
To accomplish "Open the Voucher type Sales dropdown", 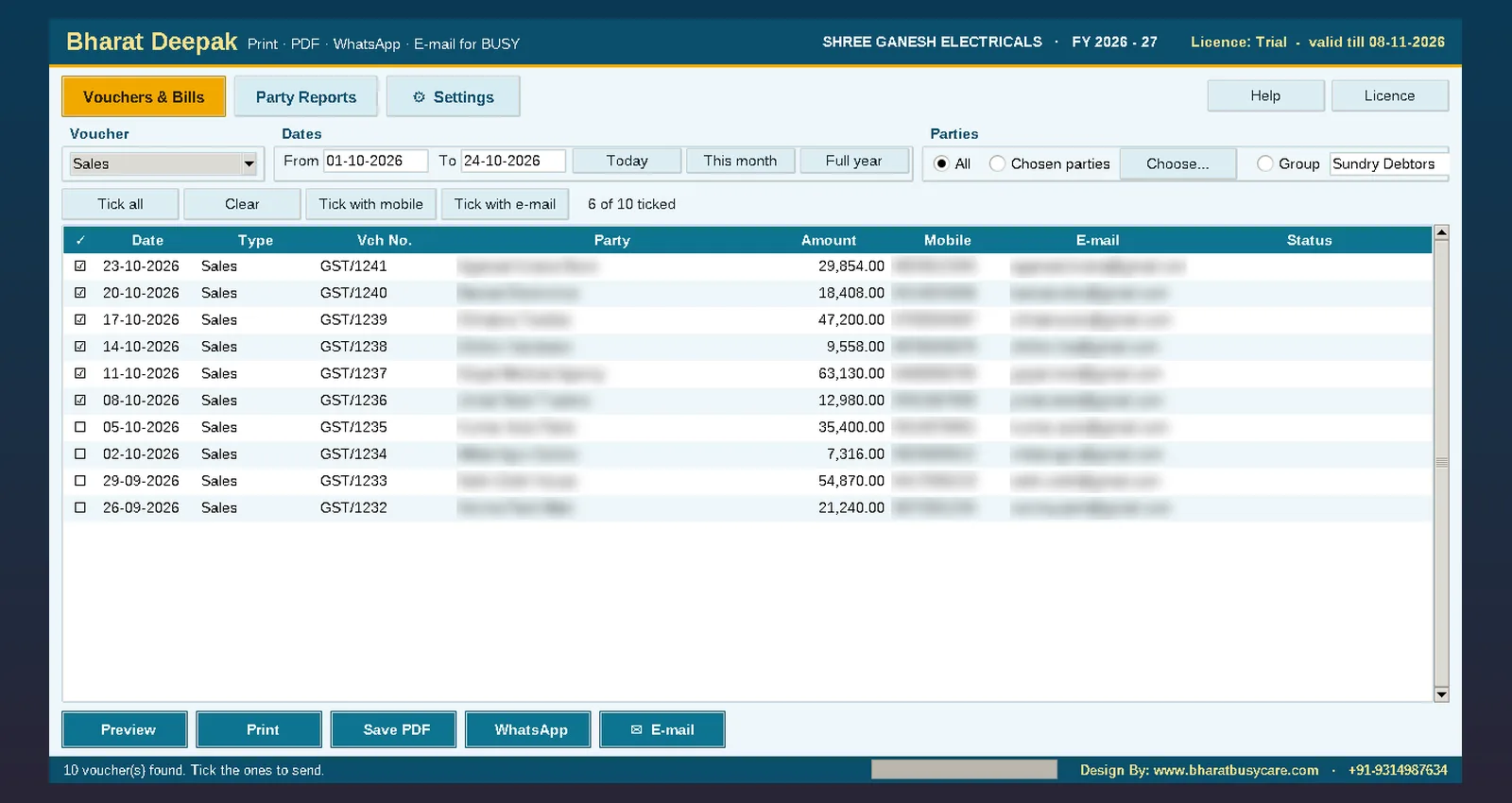I will 163,163.
